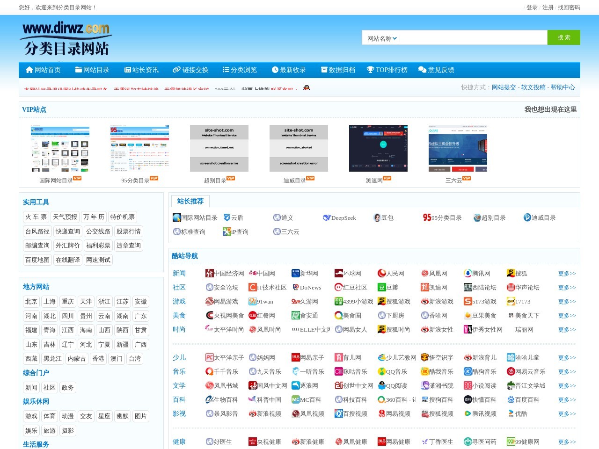This screenshot has height=449, width=599.
Task: Click 豆瓣 green icon
Action: [382, 287]
